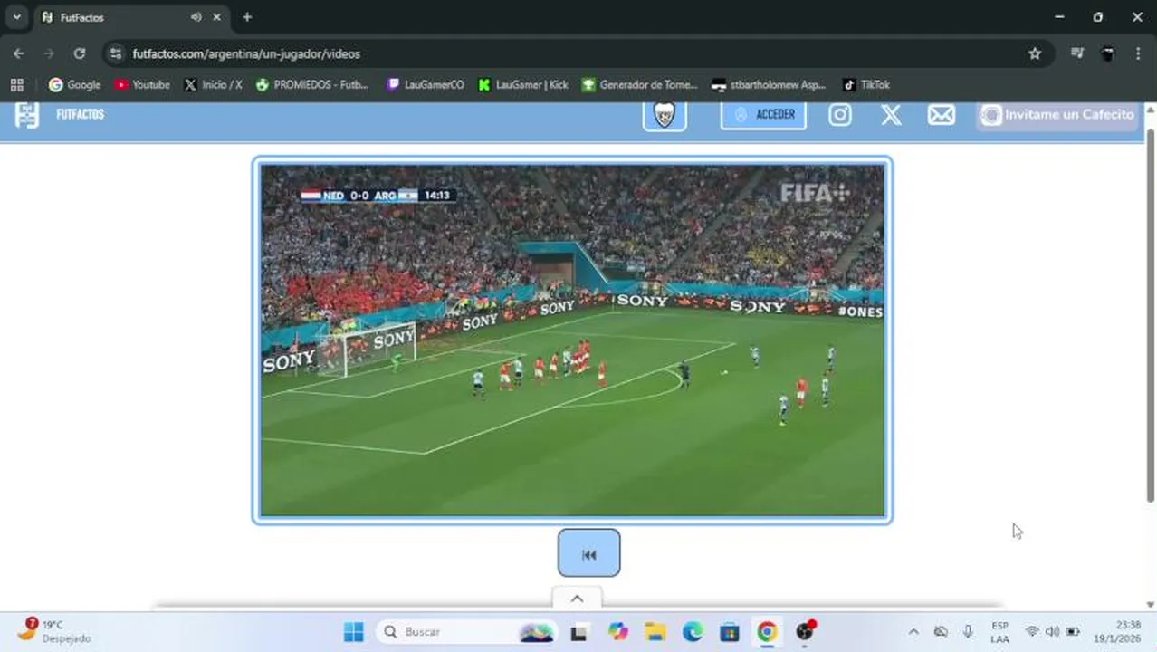
Task: Click the FutFactos logo icon
Action: click(27, 115)
